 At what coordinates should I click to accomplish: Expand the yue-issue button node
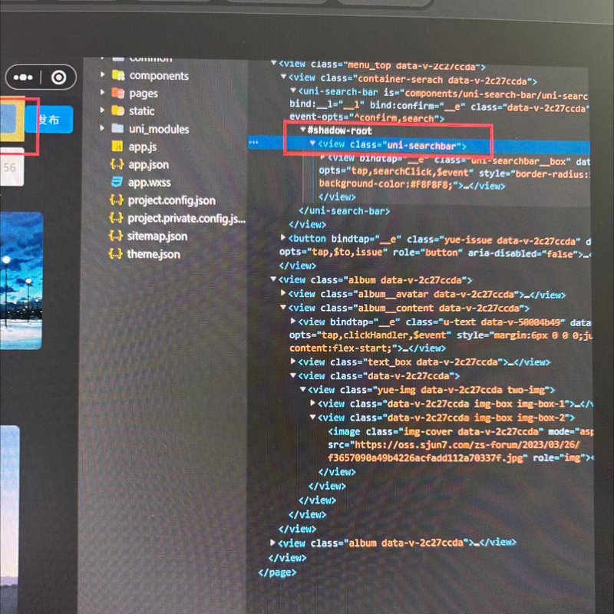283,239
